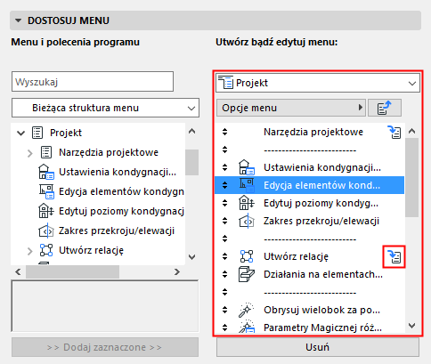The width and height of the screenshot is (431, 364).
Task: Select the first separator line in right list
Action: pyautogui.click(x=310, y=150)
